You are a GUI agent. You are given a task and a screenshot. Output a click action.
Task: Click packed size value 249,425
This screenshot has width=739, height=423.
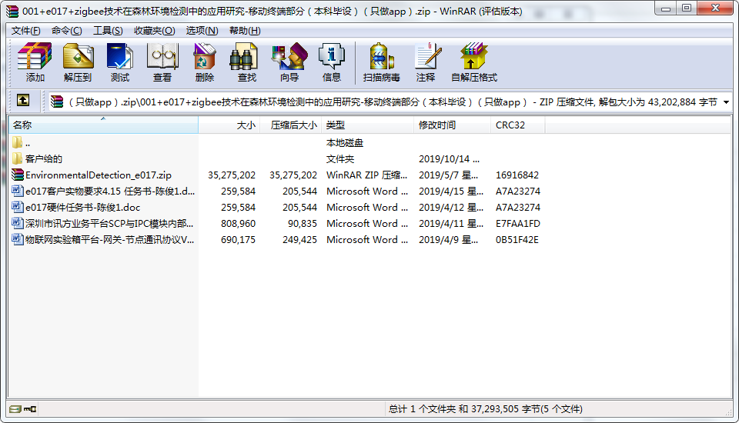(x=299, y=239)
